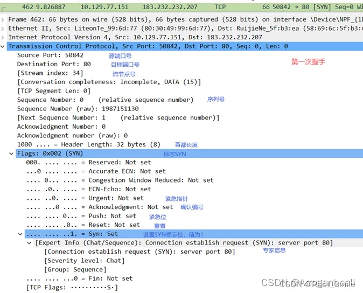Collapse the Expert Info (Chat/Sequence) node

(x=30, y=243)
